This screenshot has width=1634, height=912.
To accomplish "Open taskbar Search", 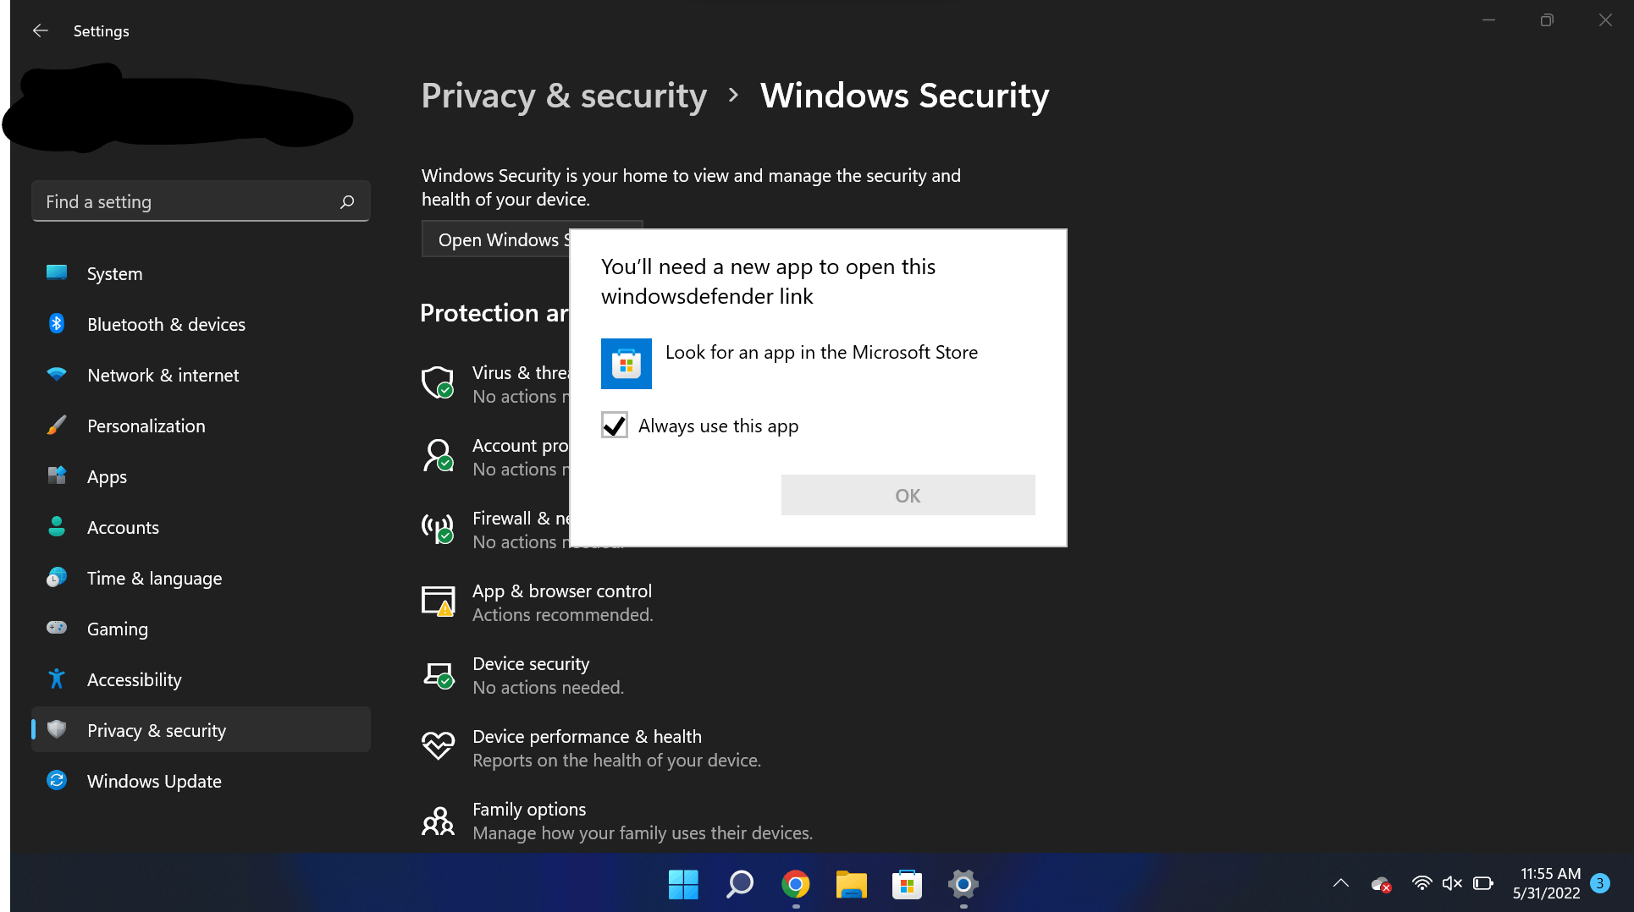I will pyautogui.click(x=739, y=884).
